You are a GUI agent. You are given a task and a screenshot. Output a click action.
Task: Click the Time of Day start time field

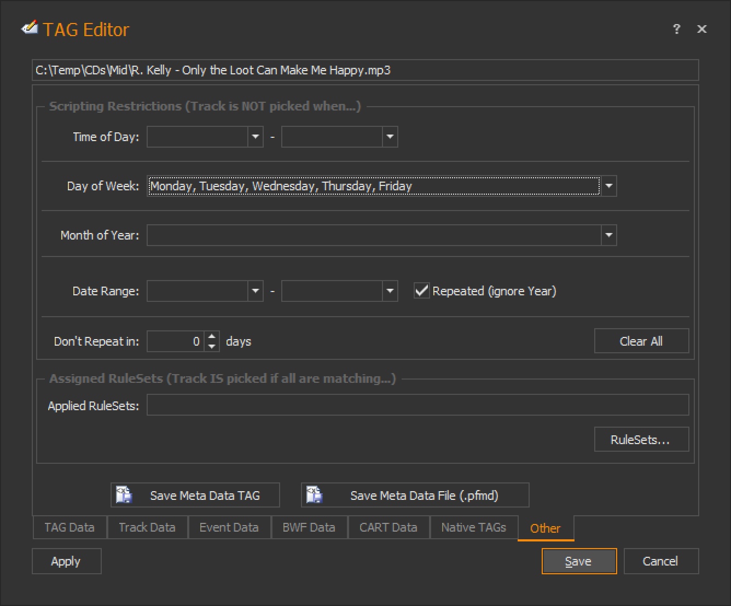[198, 137]
